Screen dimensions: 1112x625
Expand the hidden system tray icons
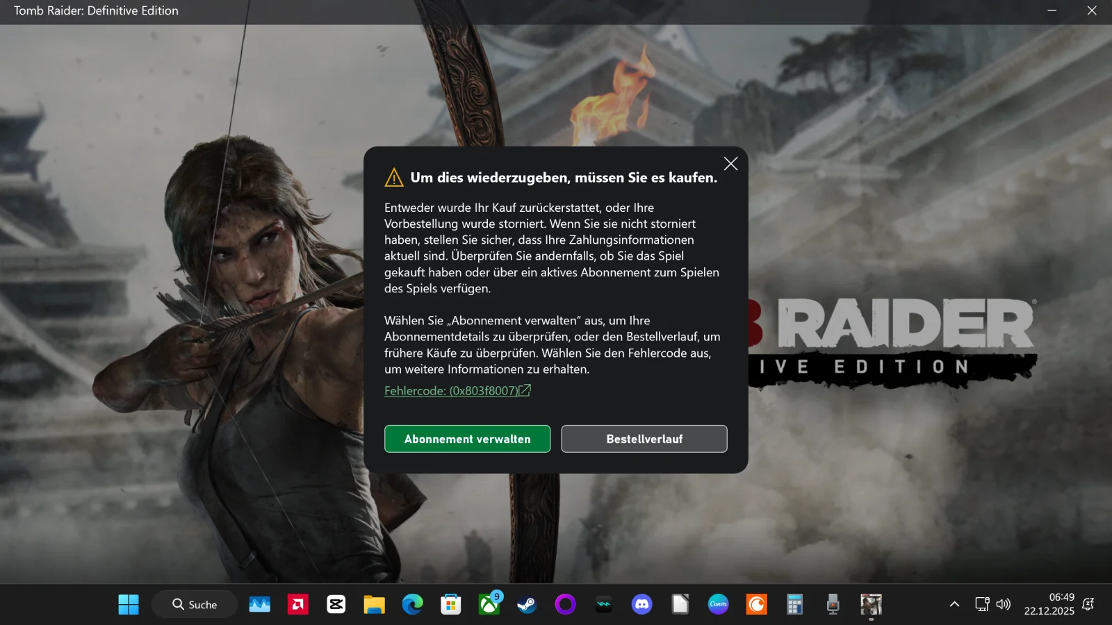point(955,605)
